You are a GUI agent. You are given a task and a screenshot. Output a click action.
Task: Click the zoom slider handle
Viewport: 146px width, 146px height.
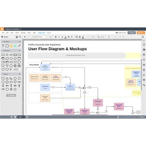pos(128,117)
